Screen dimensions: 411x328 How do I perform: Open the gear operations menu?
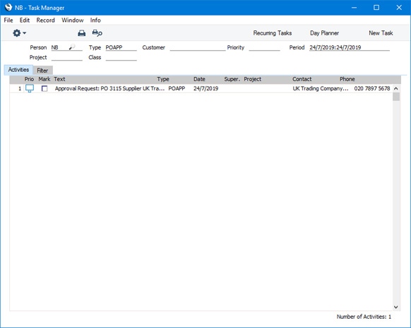[x=19, y=33]
